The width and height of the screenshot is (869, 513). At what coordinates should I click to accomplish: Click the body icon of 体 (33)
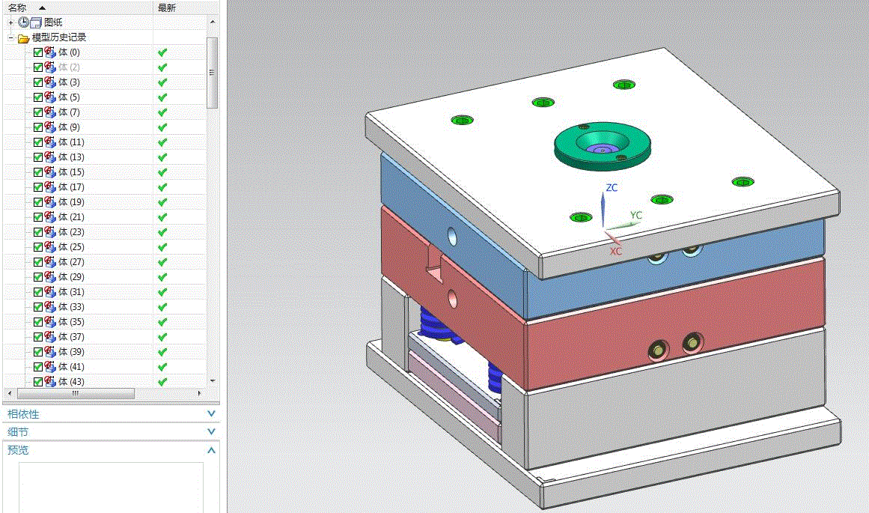pos(50,307)
